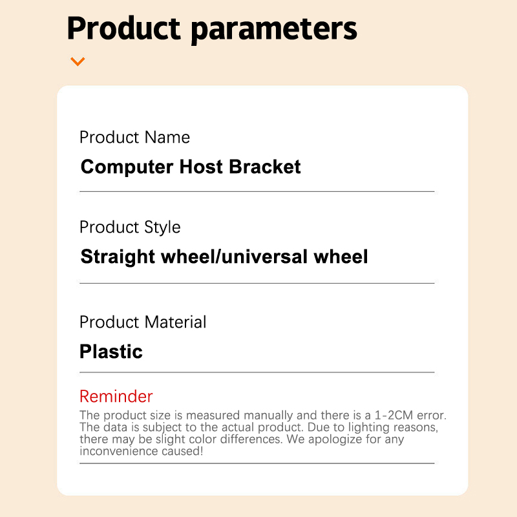Click the divider line beneath "Plastic"
The height and width of the screenshot is (517, 517).
pos(257,372)
